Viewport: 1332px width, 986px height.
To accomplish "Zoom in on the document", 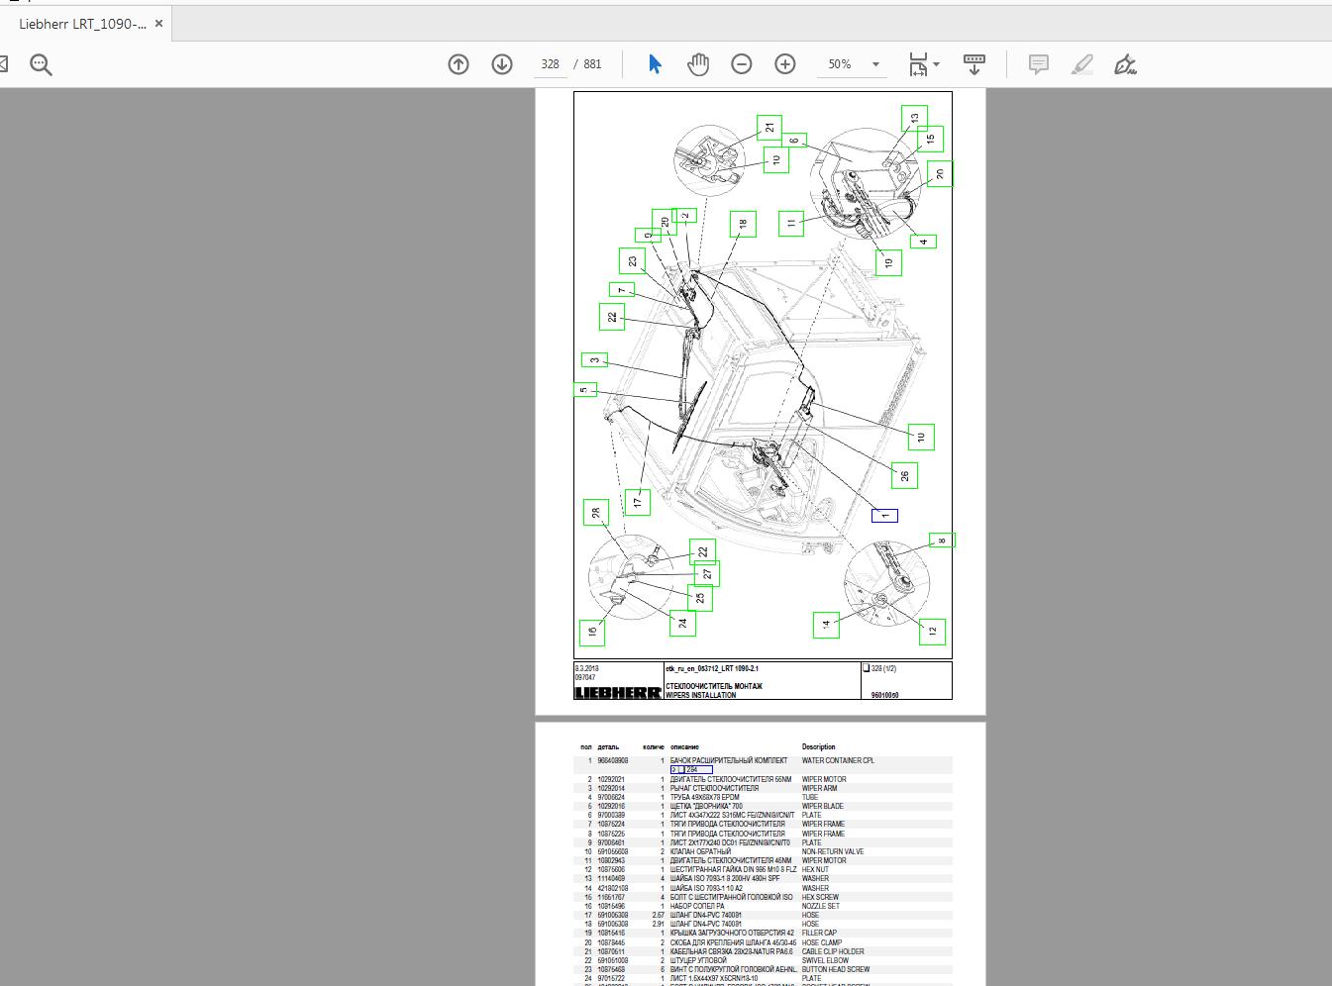I will [x=784, y=63].
